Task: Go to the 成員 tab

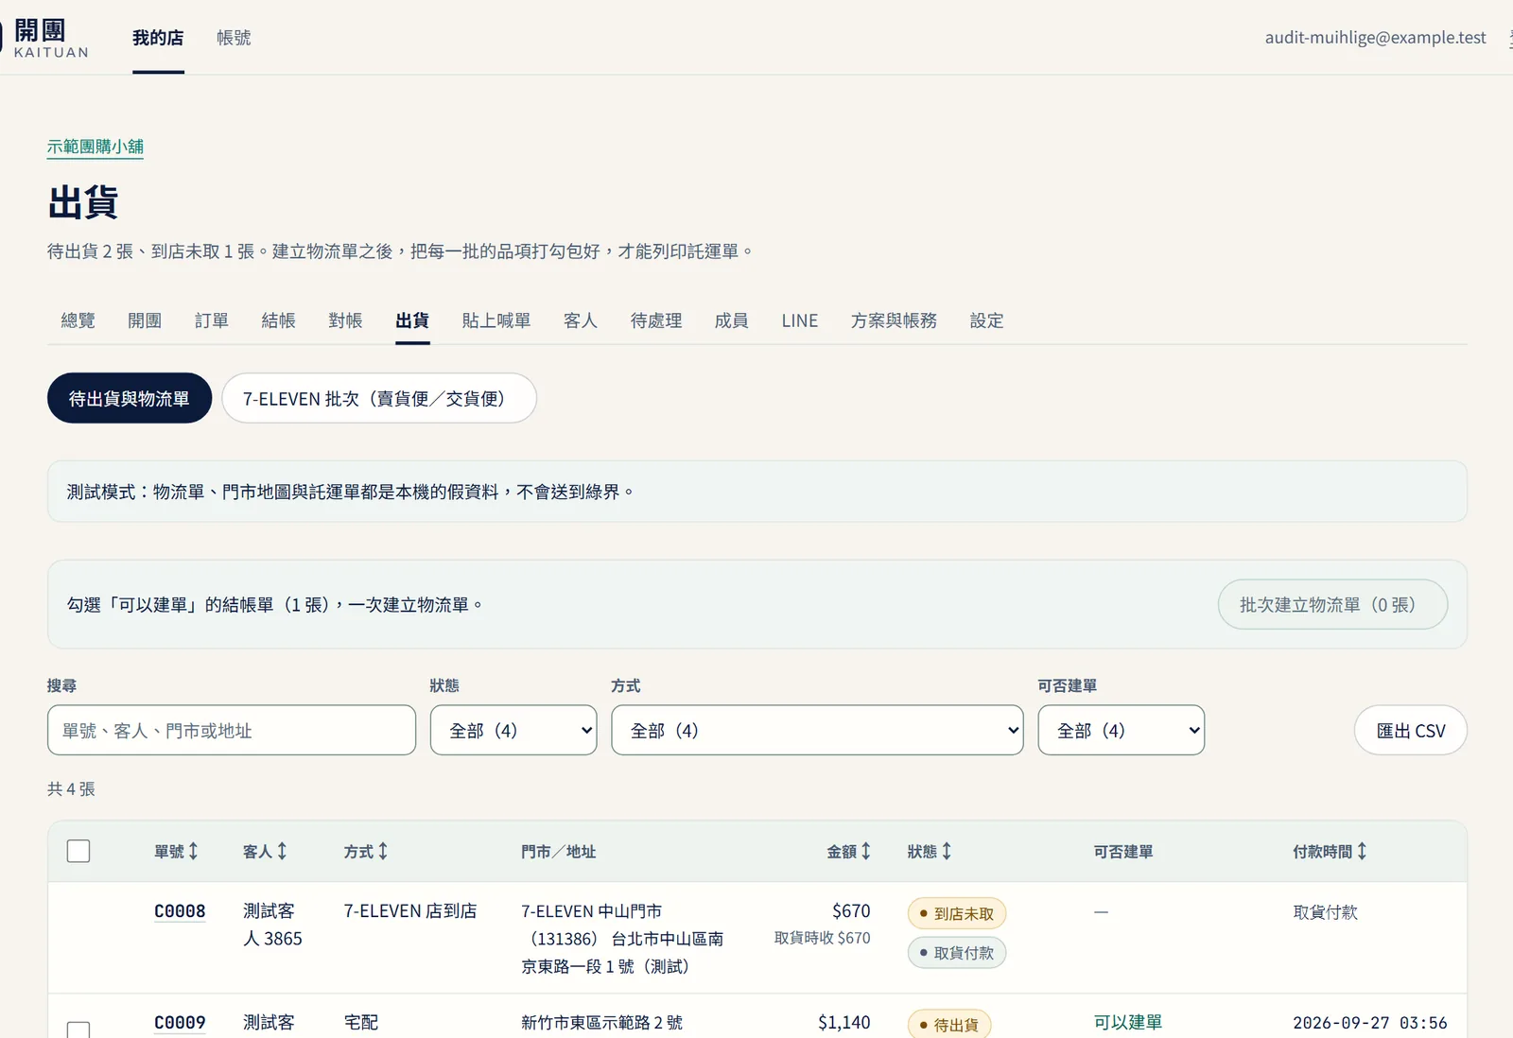Action: click(732, 320)
